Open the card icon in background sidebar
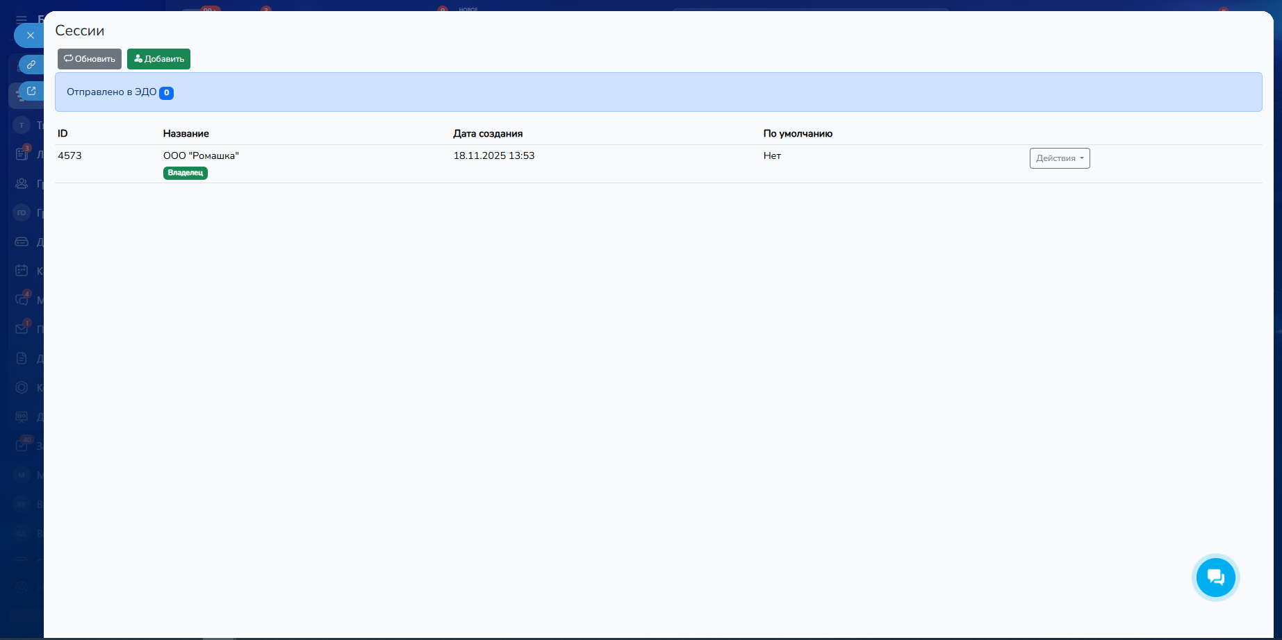This screenshot has height=640, width=1282. 22,242
